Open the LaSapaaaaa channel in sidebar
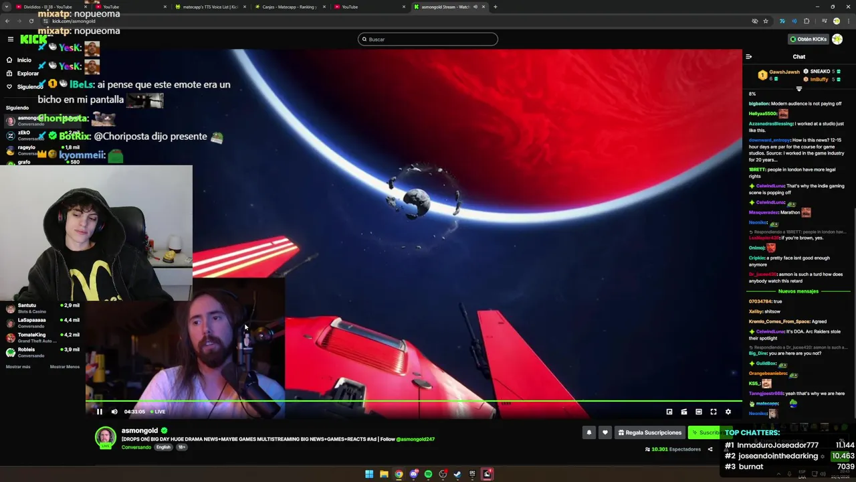The height and width of the screenshot is (482, 856). point(41,323)
